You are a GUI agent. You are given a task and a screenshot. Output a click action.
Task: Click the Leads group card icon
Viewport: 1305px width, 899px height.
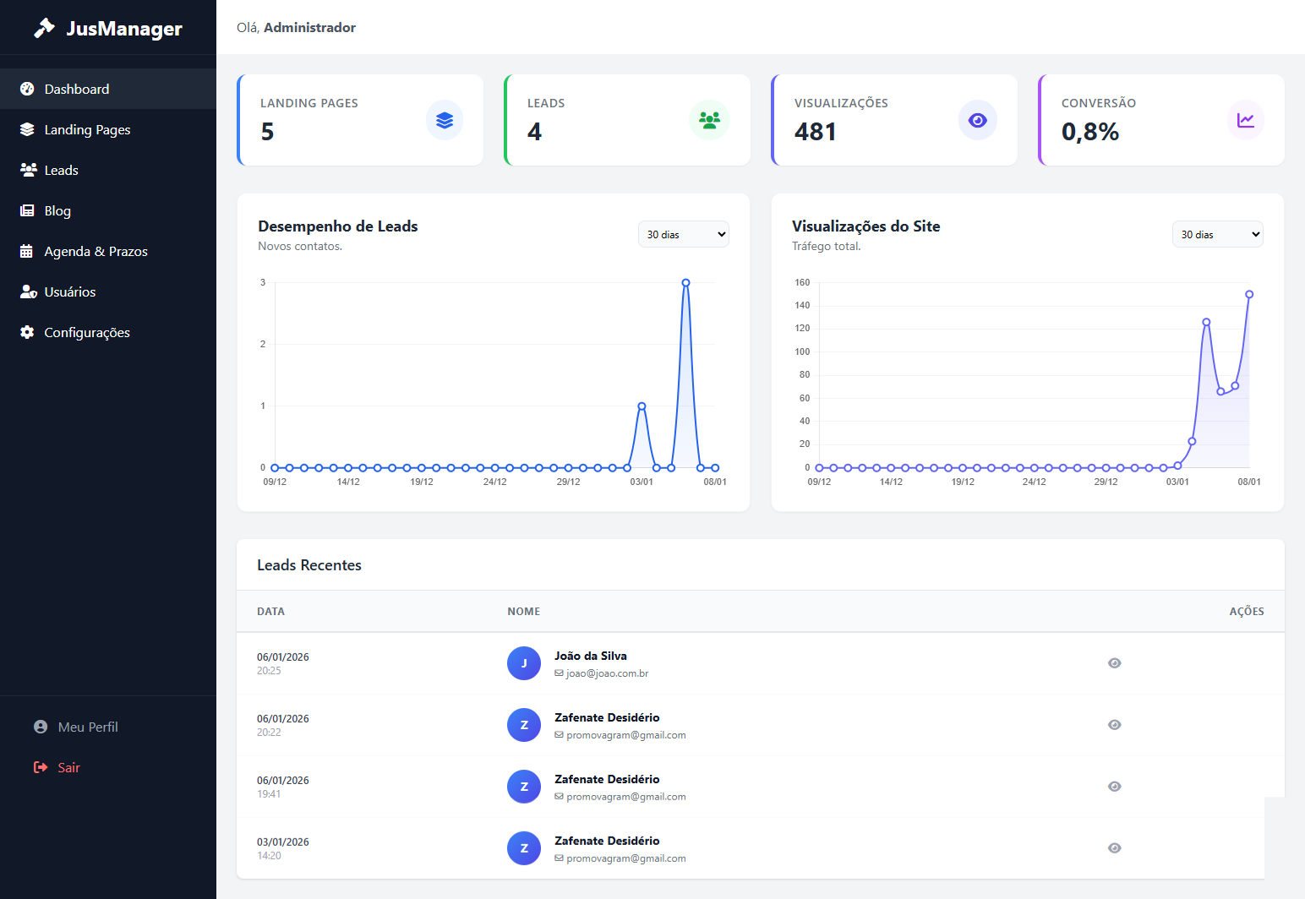tap(710, 120)
